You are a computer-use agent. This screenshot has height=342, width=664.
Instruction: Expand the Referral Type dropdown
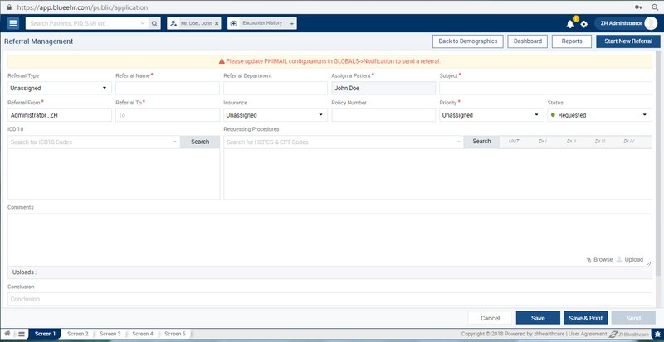(x=58, y=87)
